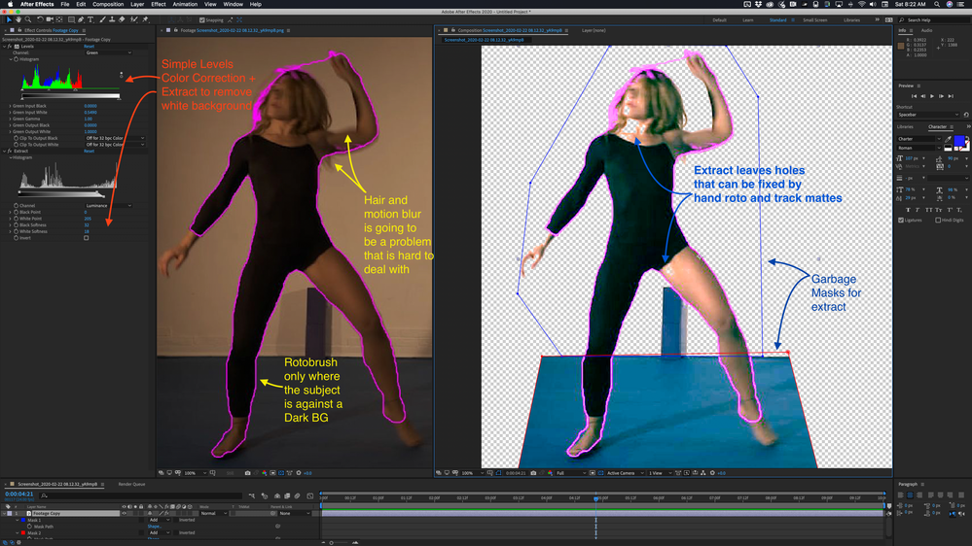Enable the Extract Invert checkbox
This screenshot has height=546, width=972.
tap(86, 238)
